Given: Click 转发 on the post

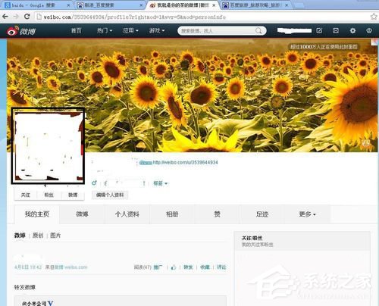Looking at the screenshot, I should (188, 267).
